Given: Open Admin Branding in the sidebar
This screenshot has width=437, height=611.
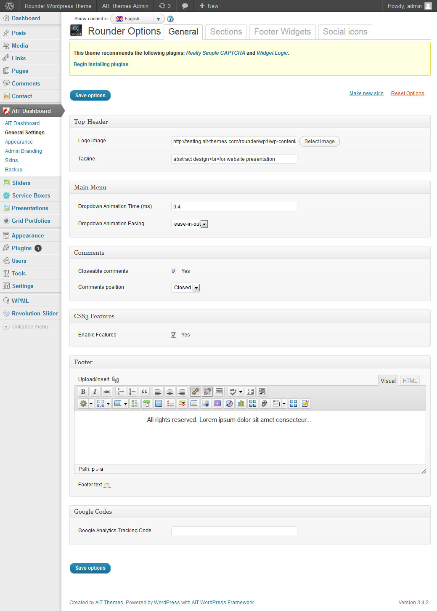Looking at the screenshot, I should pyautogui.click(x=24, y=151).
